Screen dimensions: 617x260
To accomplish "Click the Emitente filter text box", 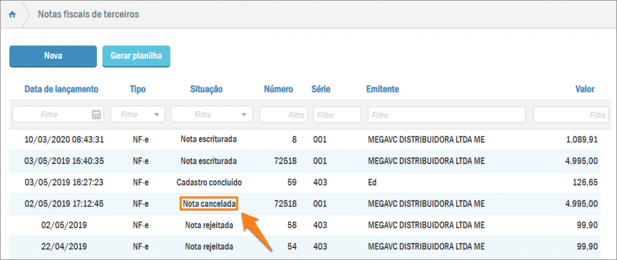I will pyautogui.click(x=446, y=114).
